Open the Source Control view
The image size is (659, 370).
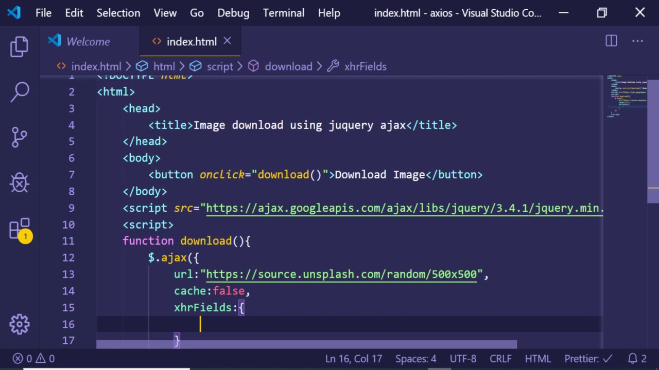point(20,137)
